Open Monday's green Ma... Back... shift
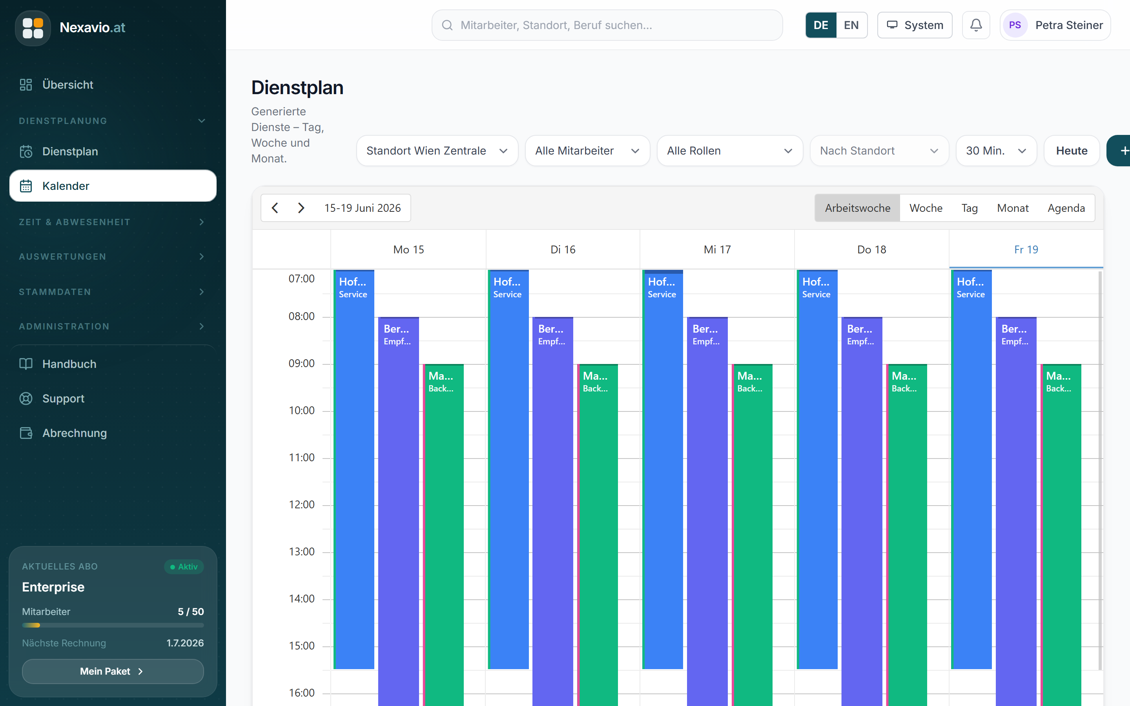 tap(443, 535)
